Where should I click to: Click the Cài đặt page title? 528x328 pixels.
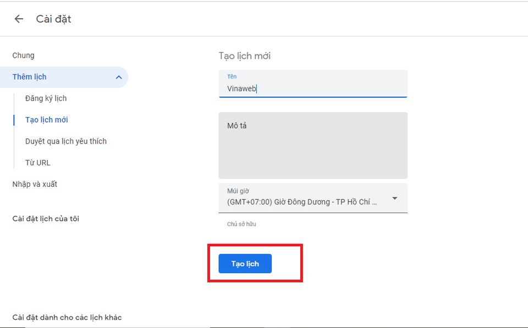pyautogui.click(x=53, y=19)
